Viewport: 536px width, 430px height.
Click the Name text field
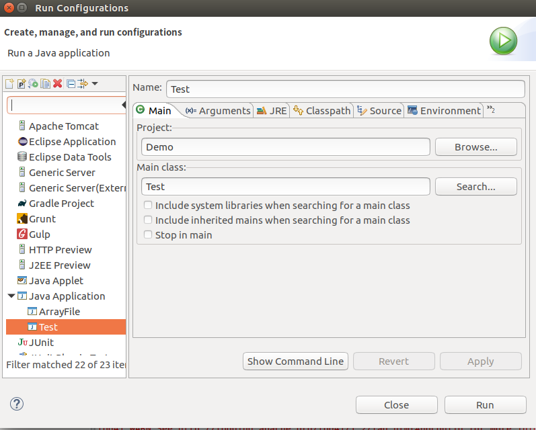[346, 89]
